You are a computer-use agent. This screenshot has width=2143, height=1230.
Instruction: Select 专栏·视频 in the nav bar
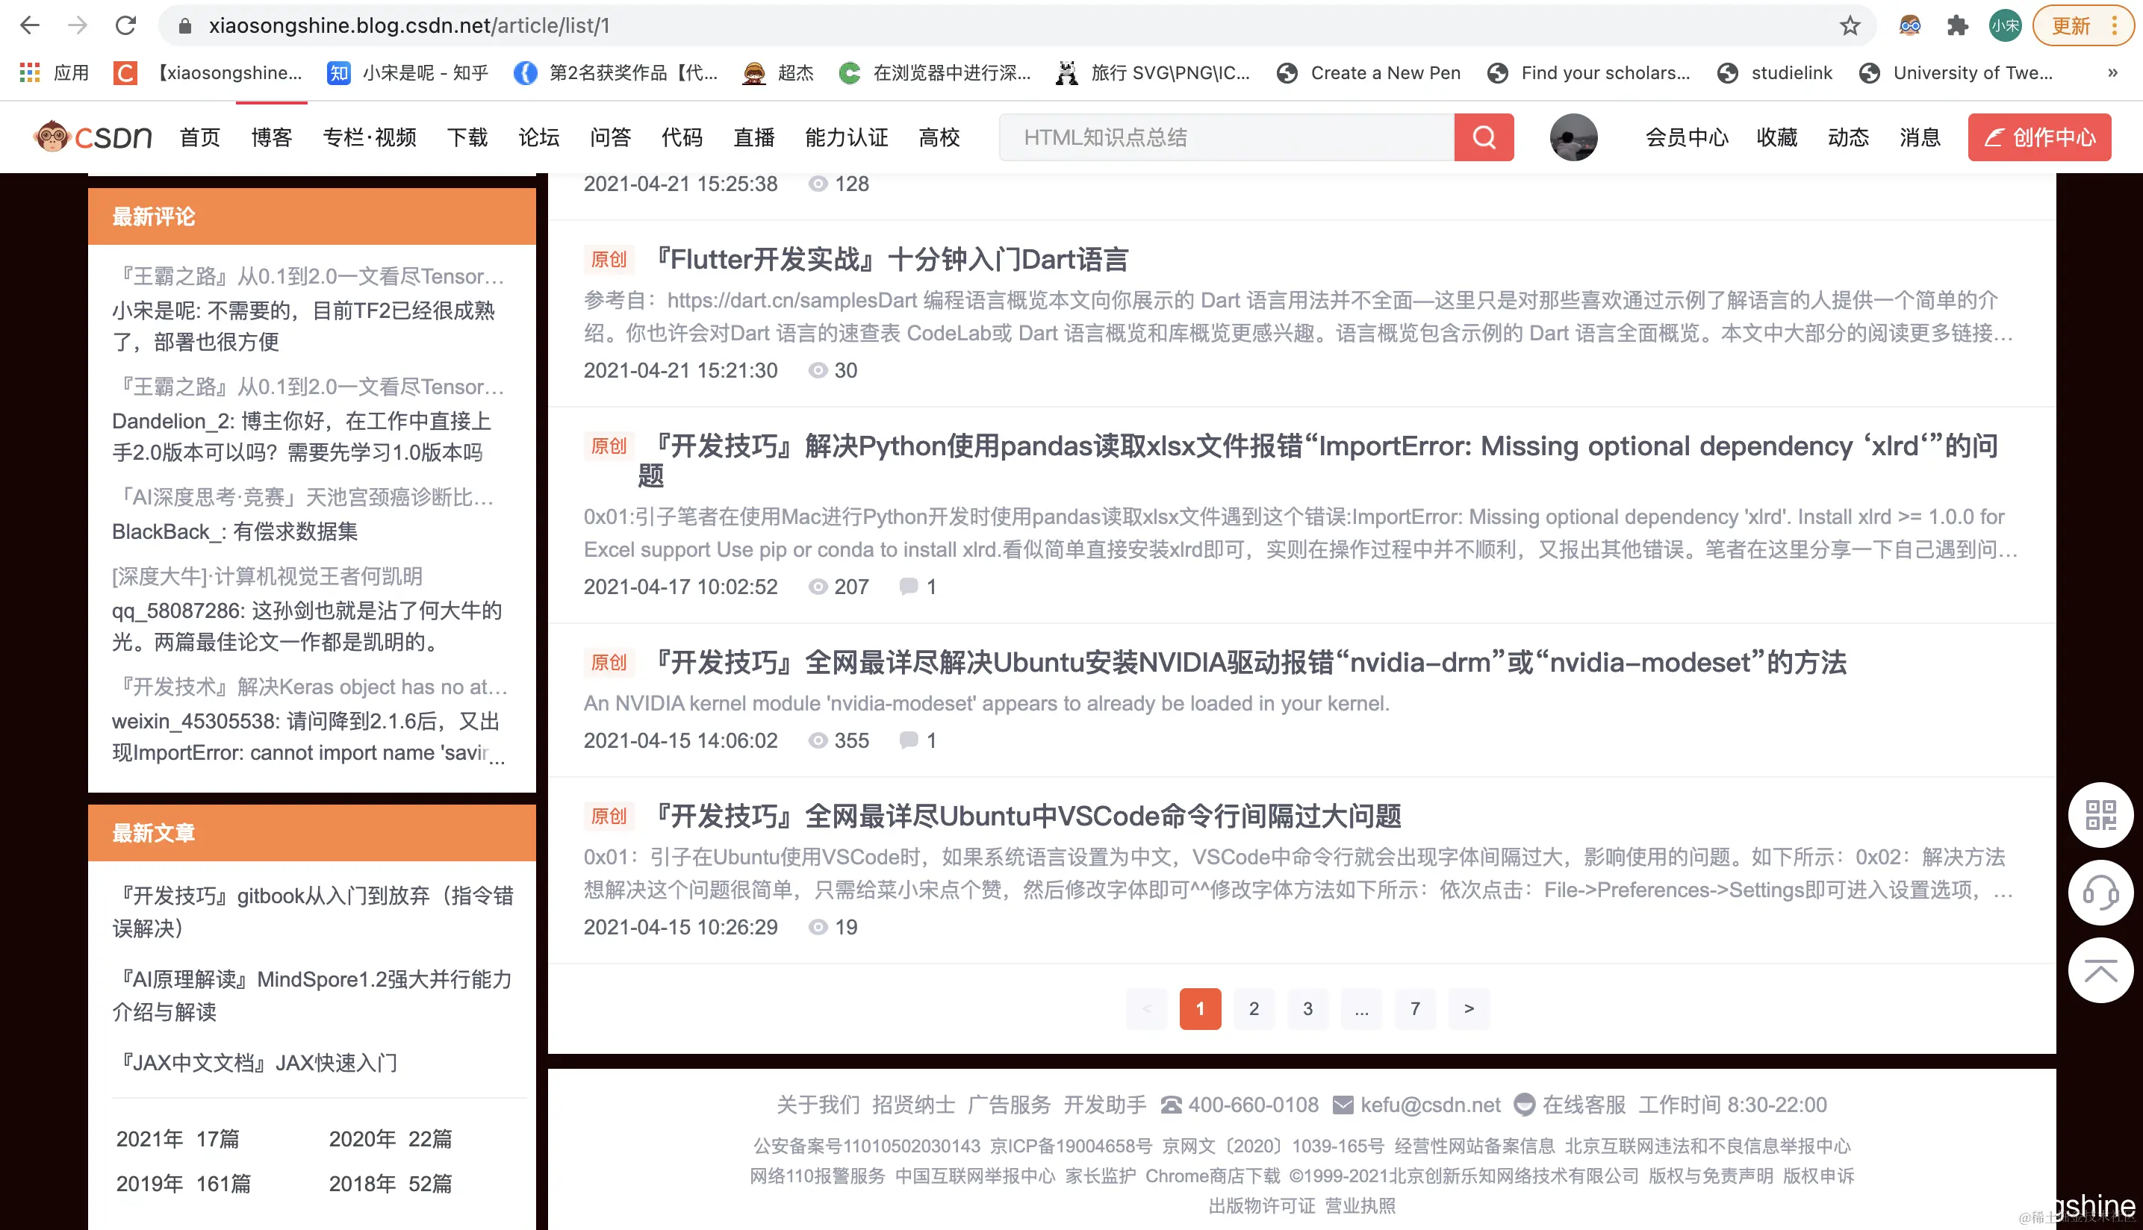370,137
